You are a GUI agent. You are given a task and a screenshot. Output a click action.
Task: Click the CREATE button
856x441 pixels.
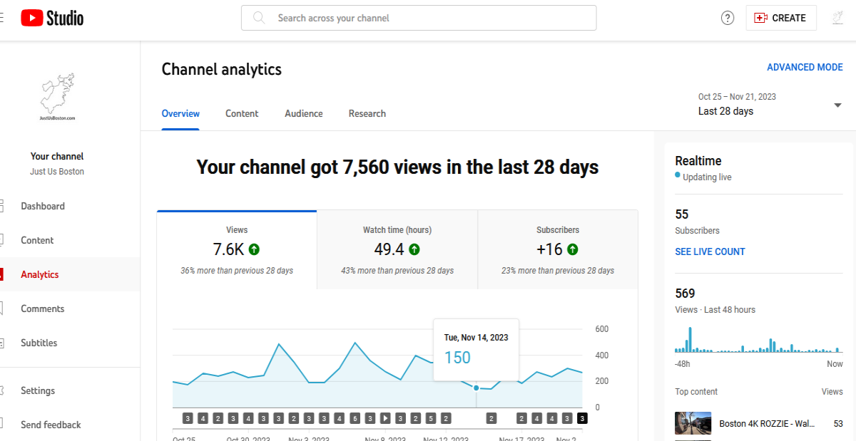(x=781, y=18)
